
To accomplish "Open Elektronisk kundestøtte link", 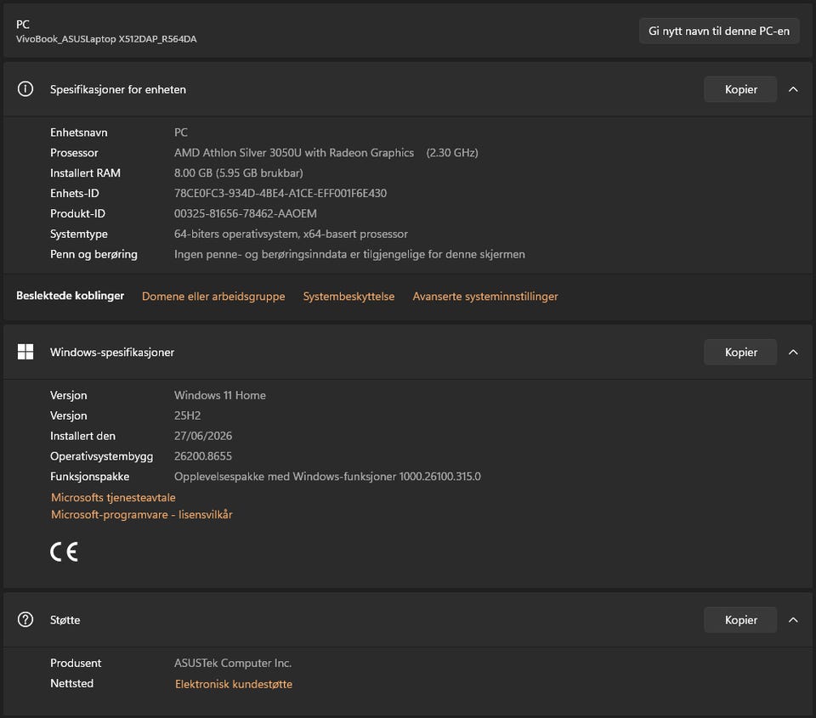I will 234,684.
